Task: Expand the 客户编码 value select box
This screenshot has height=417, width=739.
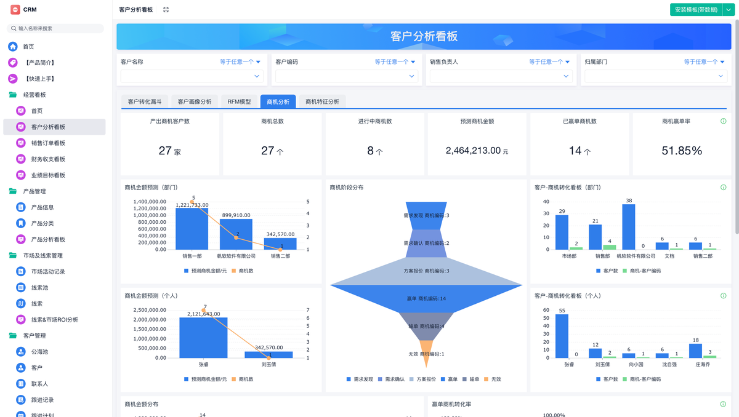Action: tap(347, 76)
